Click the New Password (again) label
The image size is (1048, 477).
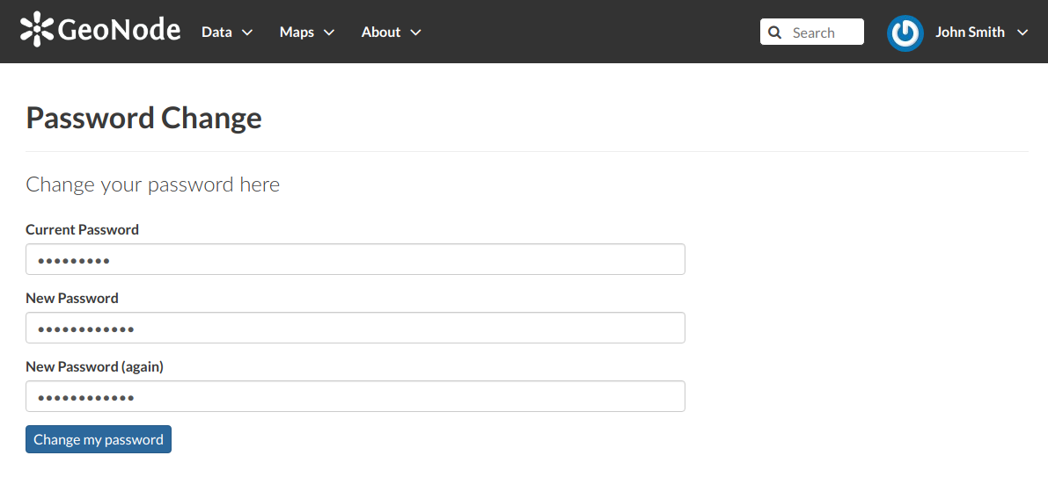[95, 367]
